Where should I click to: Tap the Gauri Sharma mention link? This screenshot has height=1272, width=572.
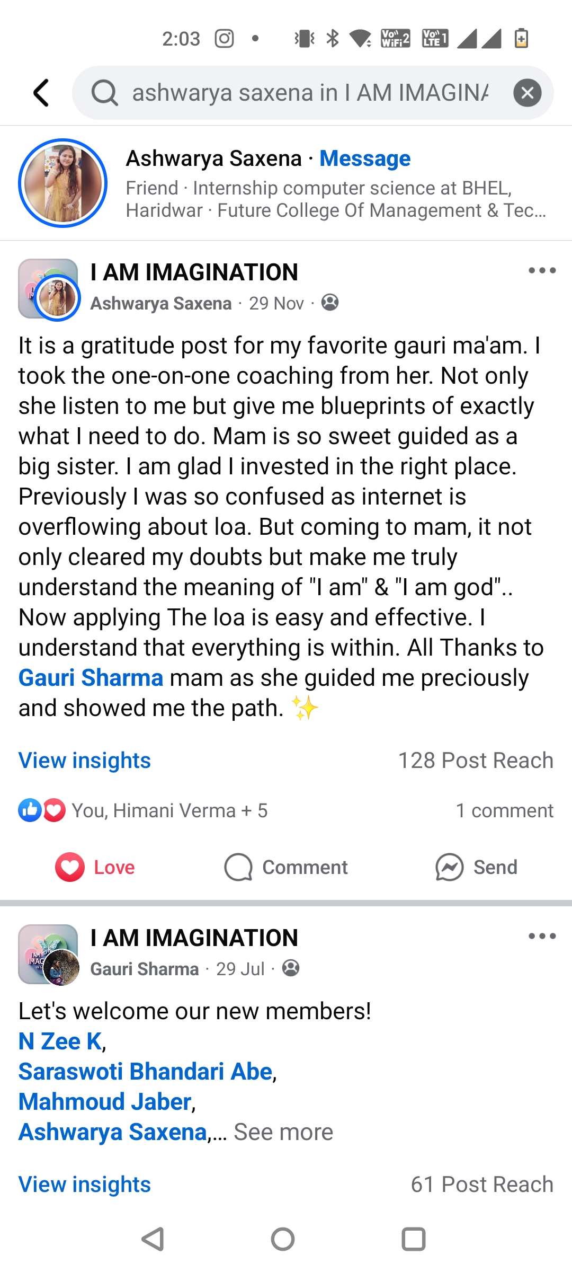(x=91, y=678)
